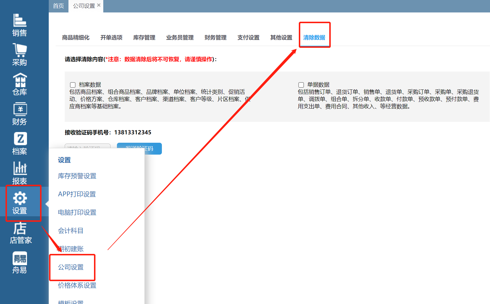Switch to the 首页 tab
Image resolution: width=490 pixels, height=304 pixels.
pyautogui.click(x=58, y=6)
